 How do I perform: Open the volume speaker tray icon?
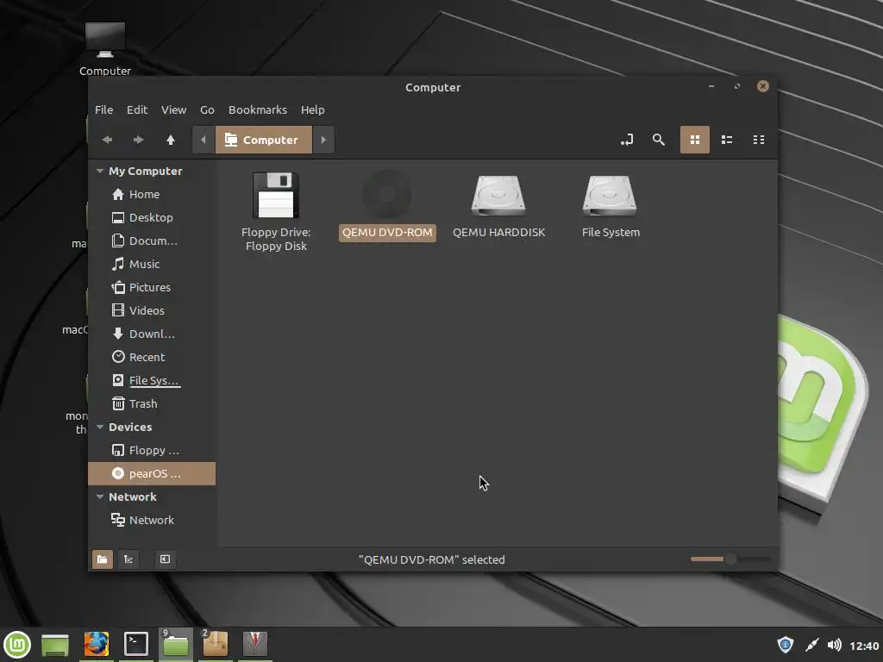click(835, 645)
